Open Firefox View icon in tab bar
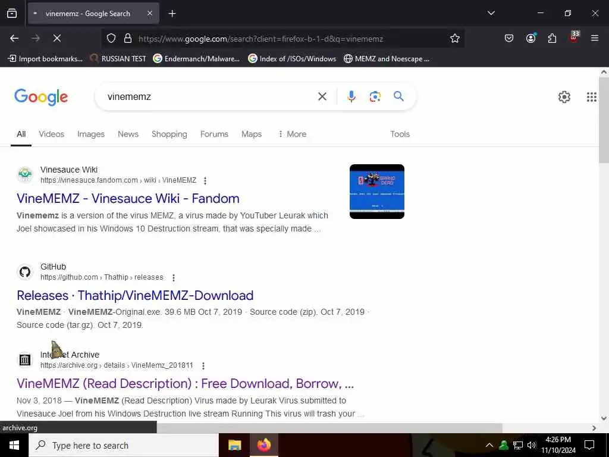This screenshot has width=609, height=457. coord(12,14)
